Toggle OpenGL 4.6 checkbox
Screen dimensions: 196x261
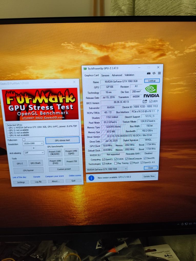[x=142, y=163]
